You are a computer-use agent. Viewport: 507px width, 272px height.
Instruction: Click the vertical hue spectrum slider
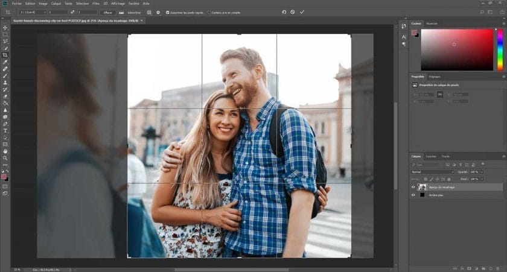tap(500, 49)
